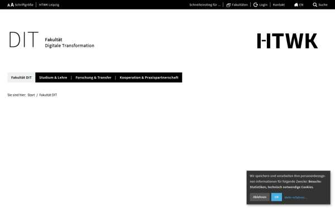Click the Schriftgröße label text
335x209 pixels.
coord(24,4)
